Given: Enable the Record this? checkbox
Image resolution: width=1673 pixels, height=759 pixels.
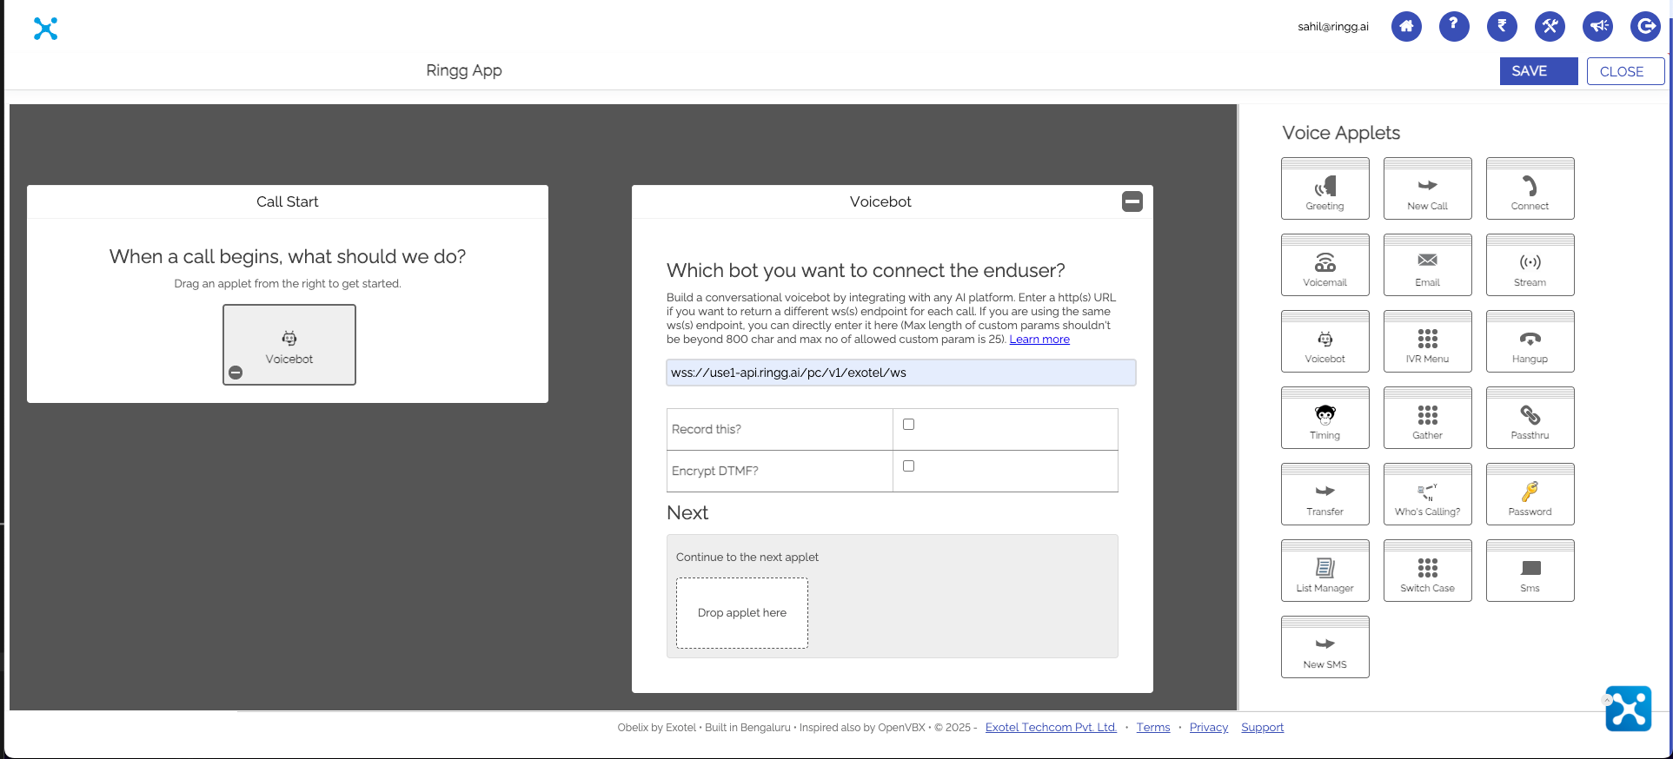Looking at the screenshot, I should tap(908, 425).
